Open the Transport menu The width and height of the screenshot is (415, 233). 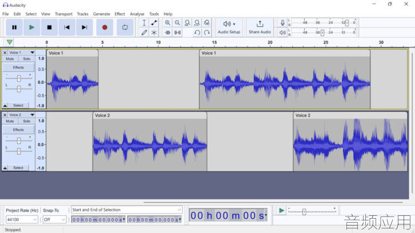click(x=63, y=14)
